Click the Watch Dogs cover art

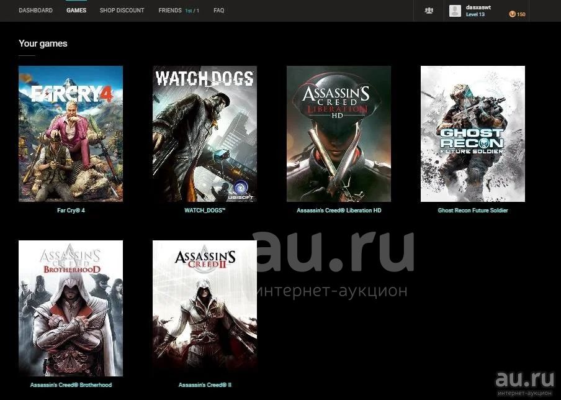click(205, 134)
